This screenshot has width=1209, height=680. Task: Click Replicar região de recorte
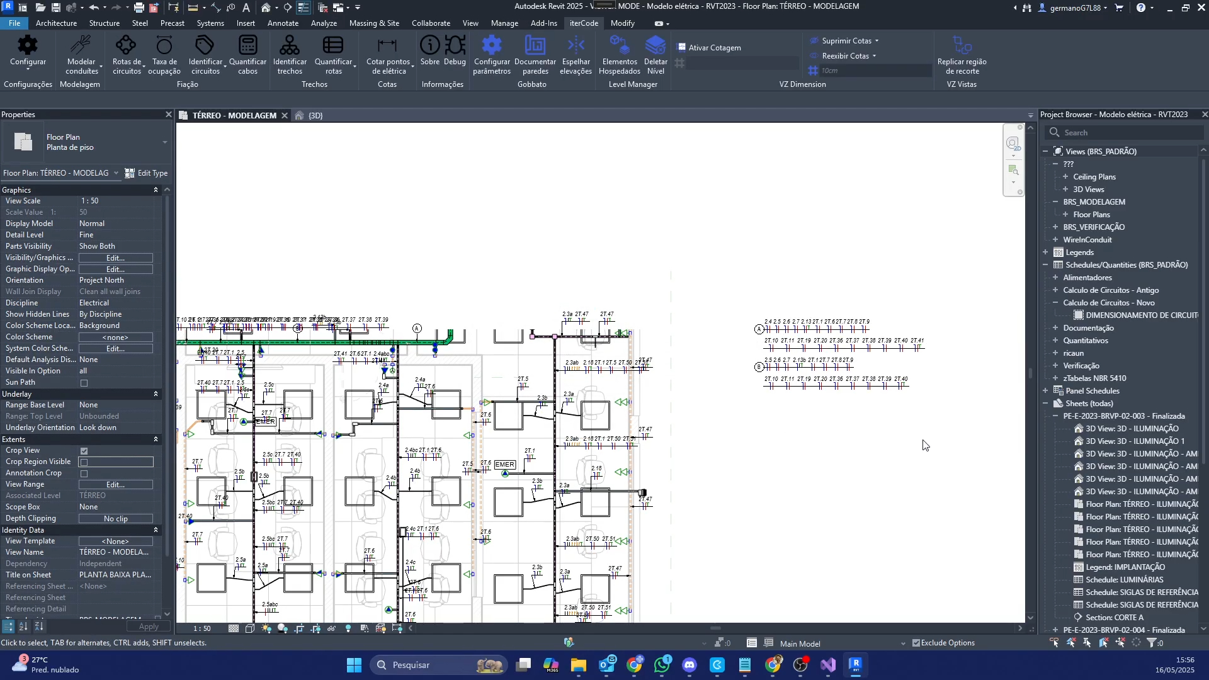(962, 45)
